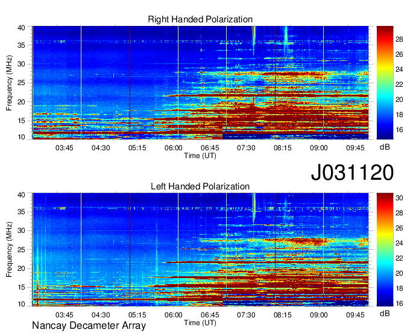
Task: Click the "06:00" tick under Left Handed plot
Action: click(x=174, y=315)
